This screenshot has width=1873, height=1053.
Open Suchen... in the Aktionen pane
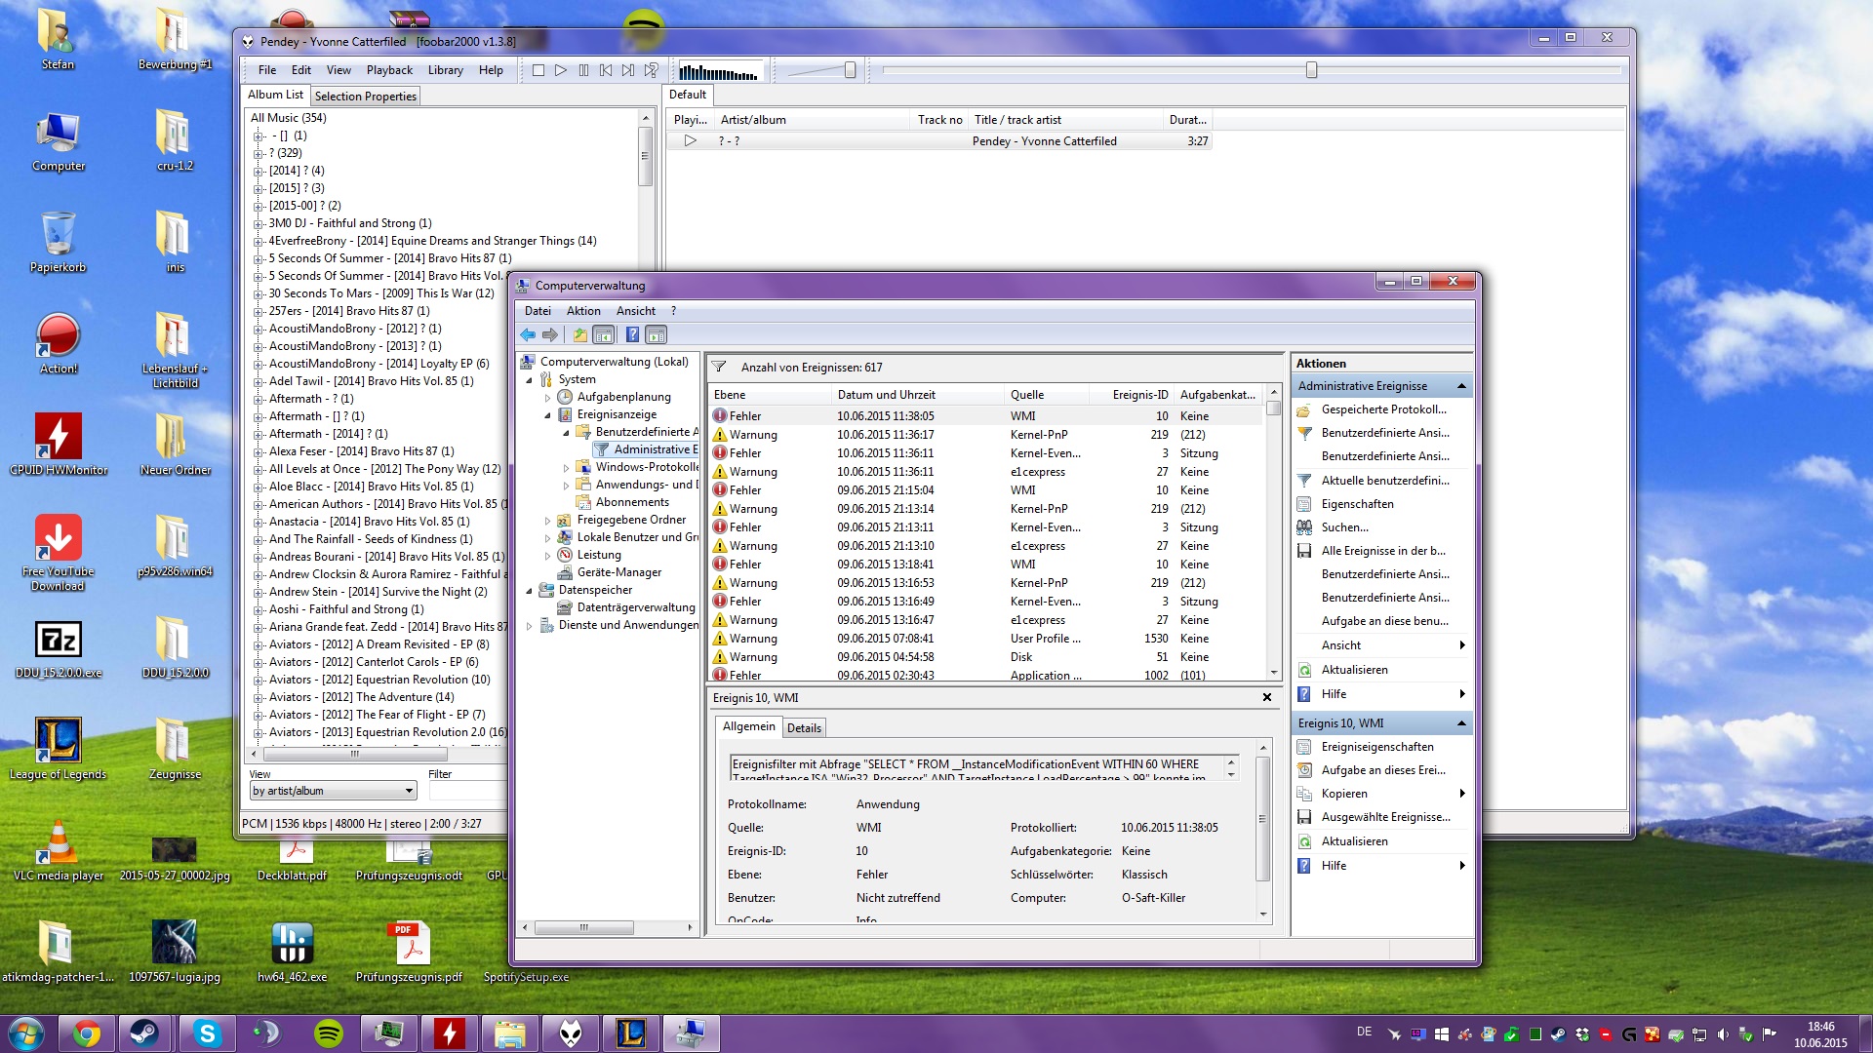(1344, 527)
